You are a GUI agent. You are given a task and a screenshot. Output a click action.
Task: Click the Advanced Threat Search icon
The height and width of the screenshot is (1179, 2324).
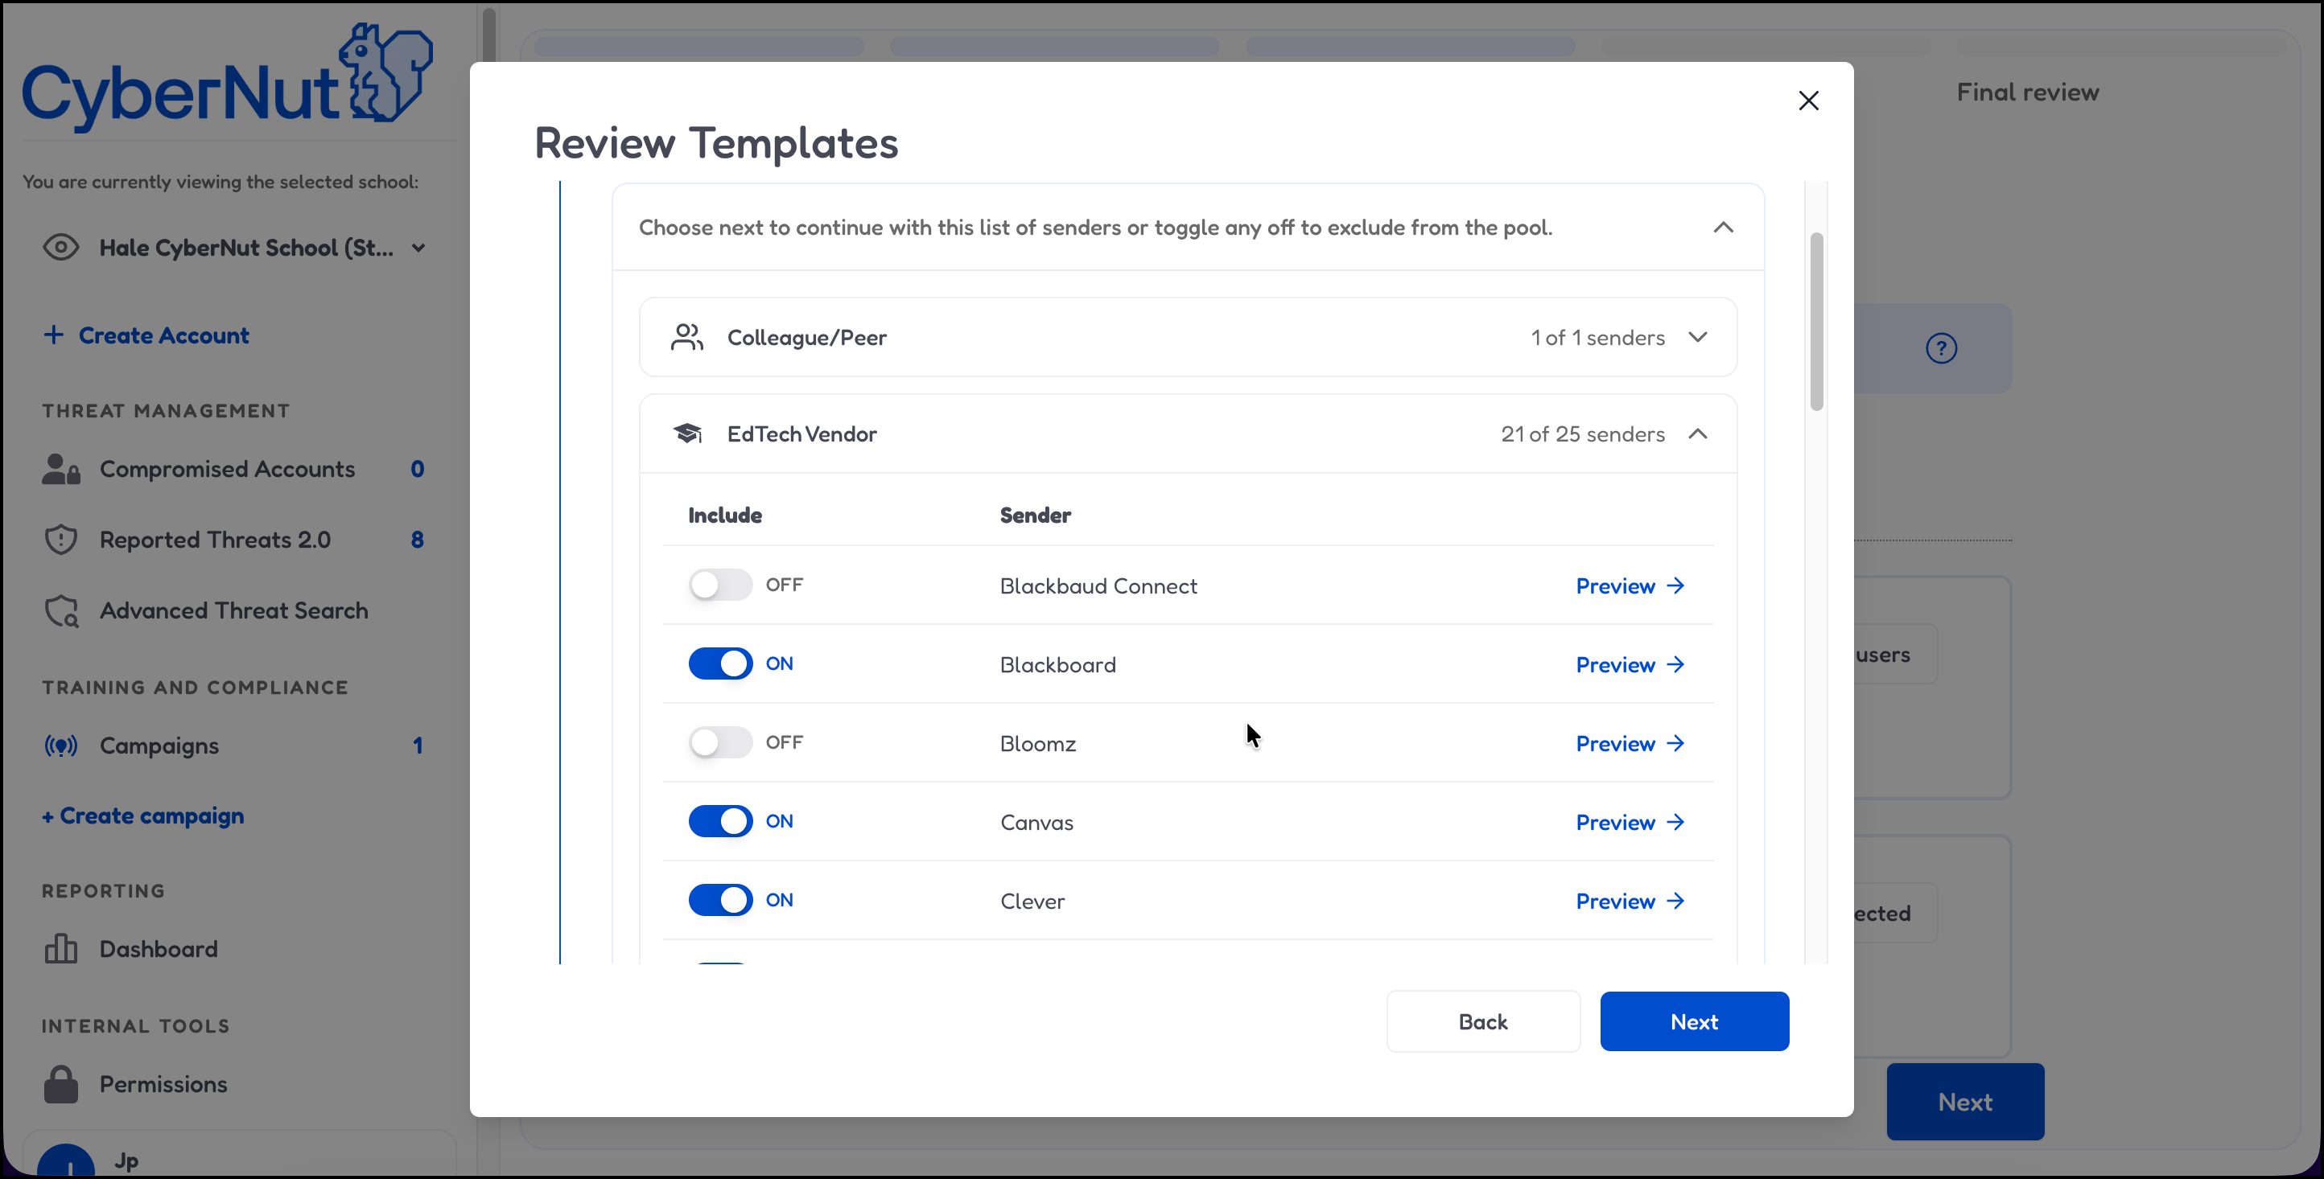click(61, 611)
